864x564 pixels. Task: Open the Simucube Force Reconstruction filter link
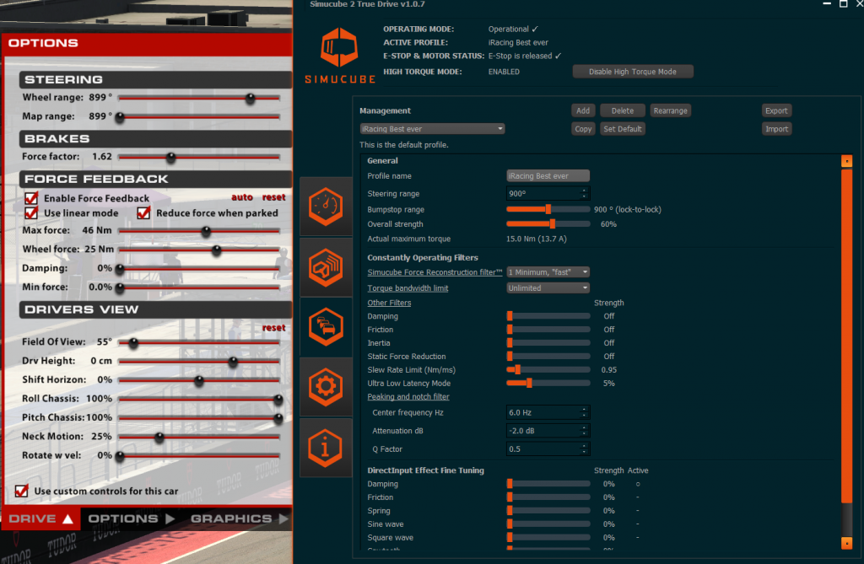point(435,272)
